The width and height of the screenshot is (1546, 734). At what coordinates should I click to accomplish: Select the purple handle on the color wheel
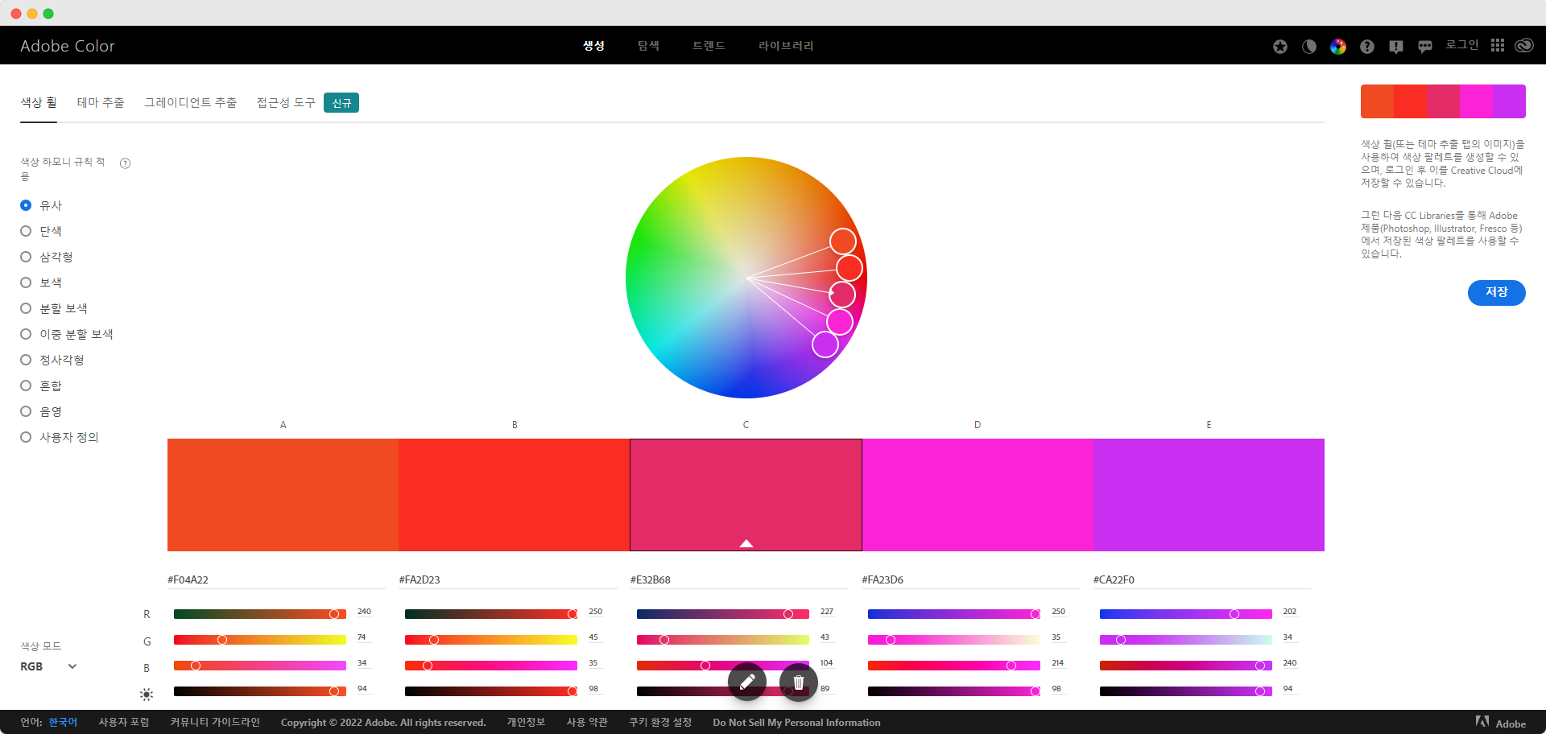(825, 344)
